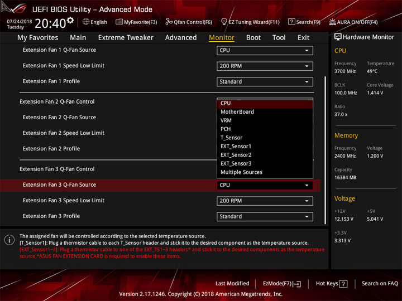Viewport: 402px width, 301px height.
Task: Click the CPU temperature 49°C value
Action: [372, 71]
